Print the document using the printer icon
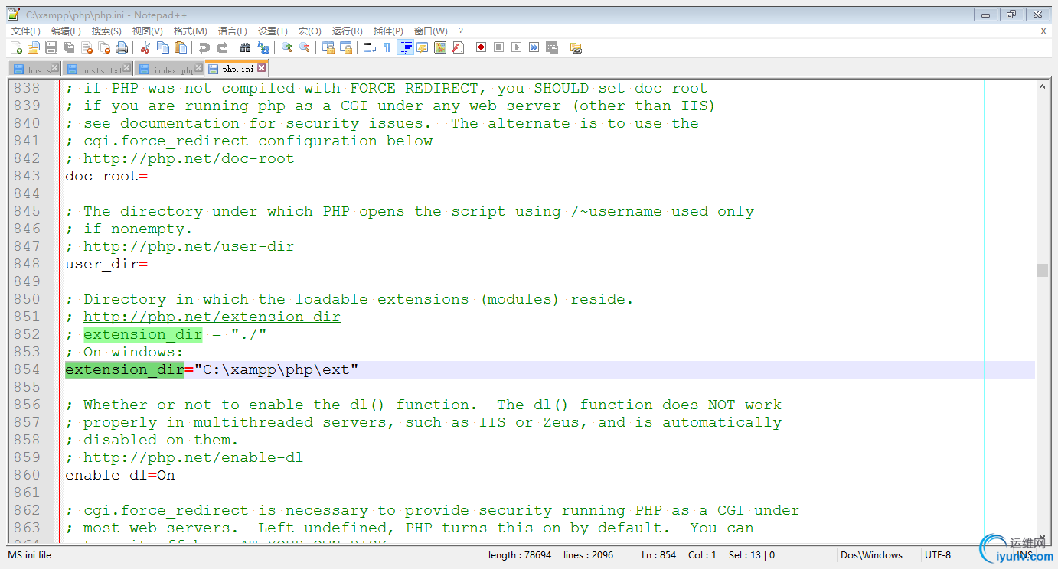This screenshot has height=569, width=1058. coord(122,47)
